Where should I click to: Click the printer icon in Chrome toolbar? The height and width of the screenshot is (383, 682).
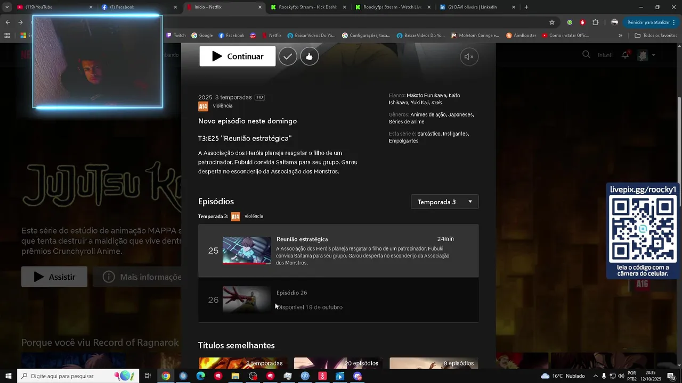tap(614, 22)
